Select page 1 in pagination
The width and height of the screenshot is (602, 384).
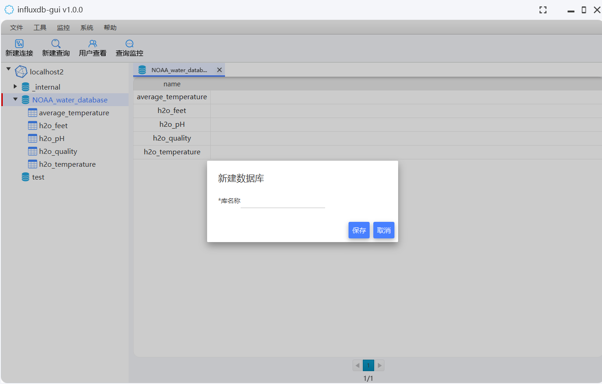tap(368, 366)
